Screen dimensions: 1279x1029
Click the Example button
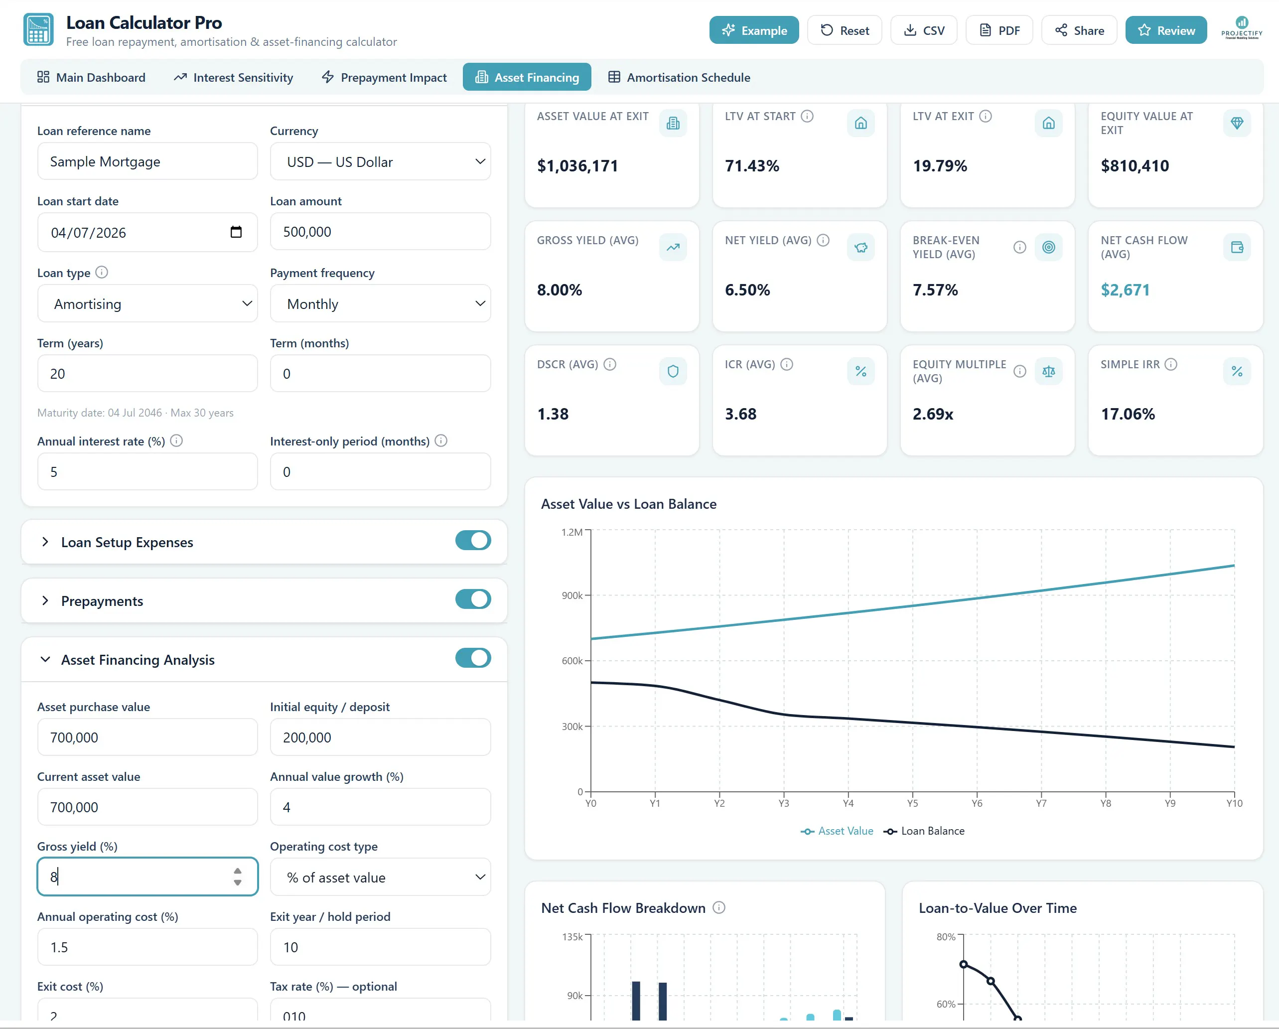(x=754, y=30)
